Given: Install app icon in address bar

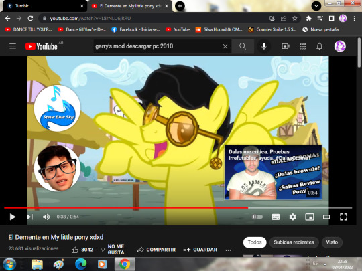Looking at the screenshot, I should [x=272, y=19].
